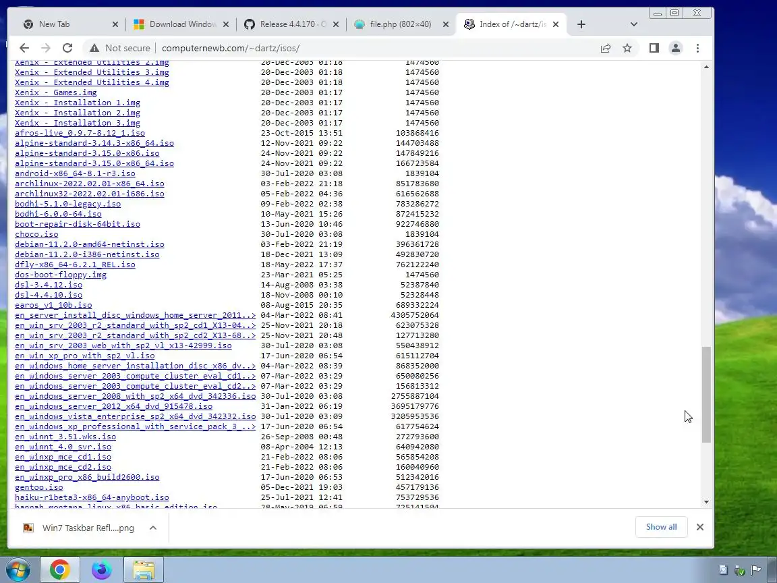777x583 pixels.
Task: Click the scrollbar down arrow
Action: 706,502
